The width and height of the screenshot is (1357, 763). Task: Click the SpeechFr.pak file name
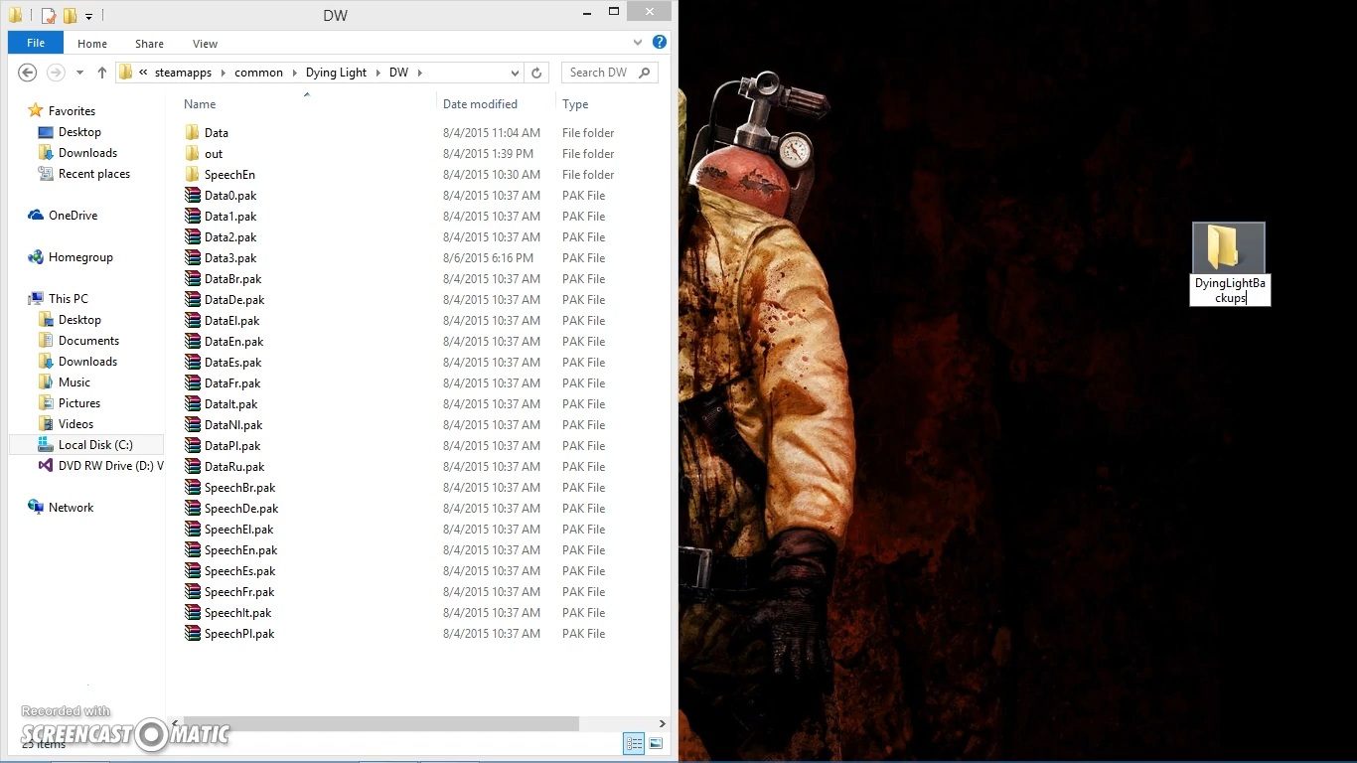239,592
